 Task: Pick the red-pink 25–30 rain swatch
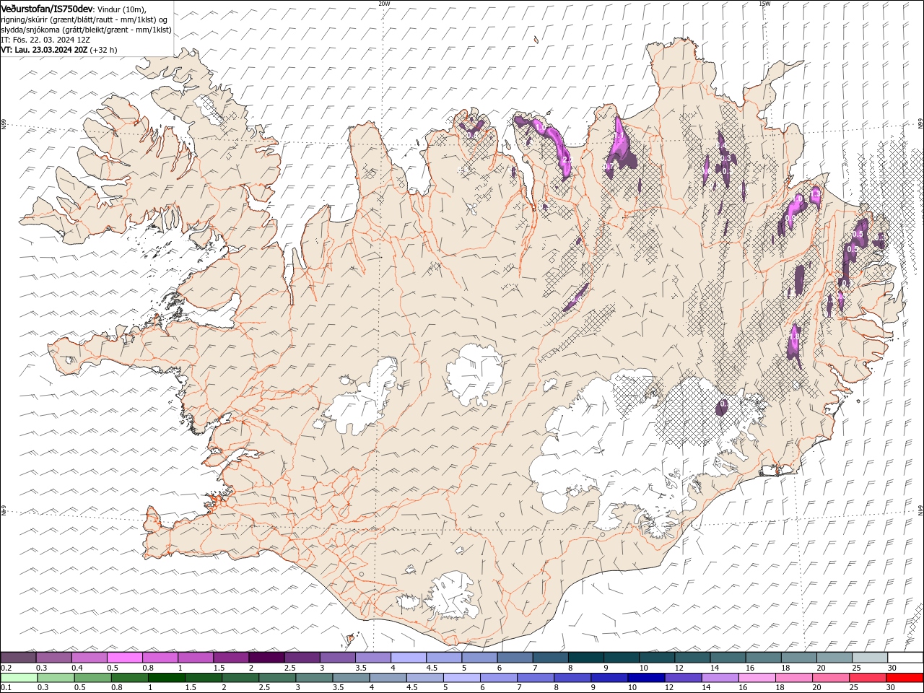point(868,678)
